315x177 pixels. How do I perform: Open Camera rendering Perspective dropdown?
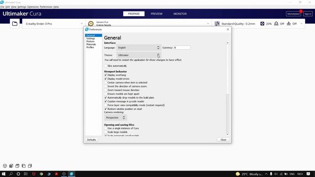click(x=116, y=118)
